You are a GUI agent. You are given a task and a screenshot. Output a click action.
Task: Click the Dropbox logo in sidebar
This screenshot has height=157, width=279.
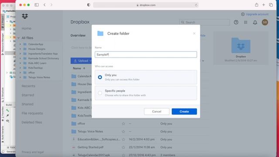click(25, 17)
